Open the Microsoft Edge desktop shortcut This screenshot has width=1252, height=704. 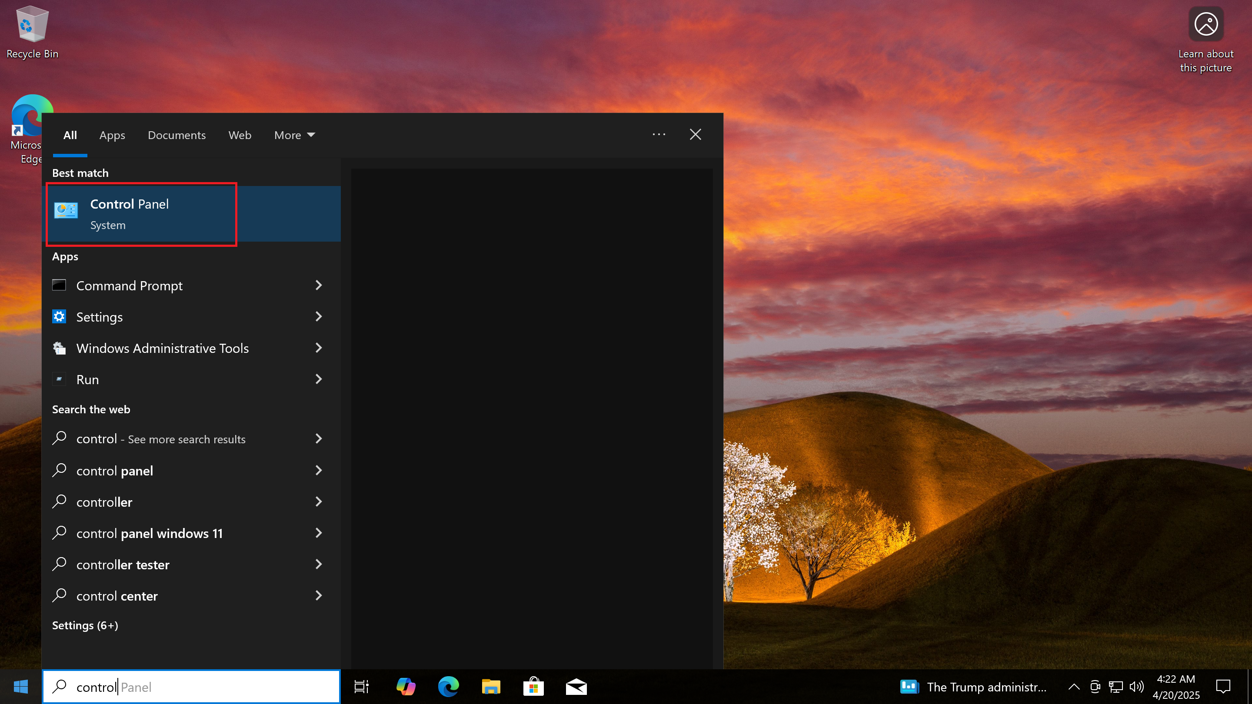pos(27,129)
